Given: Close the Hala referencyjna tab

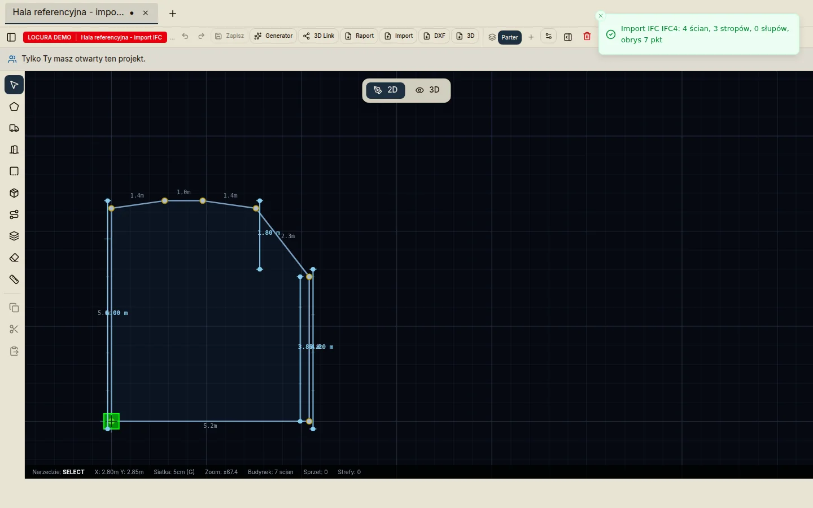Looking at the screenshot, I should pyautogui.click(x=146, y=13).
